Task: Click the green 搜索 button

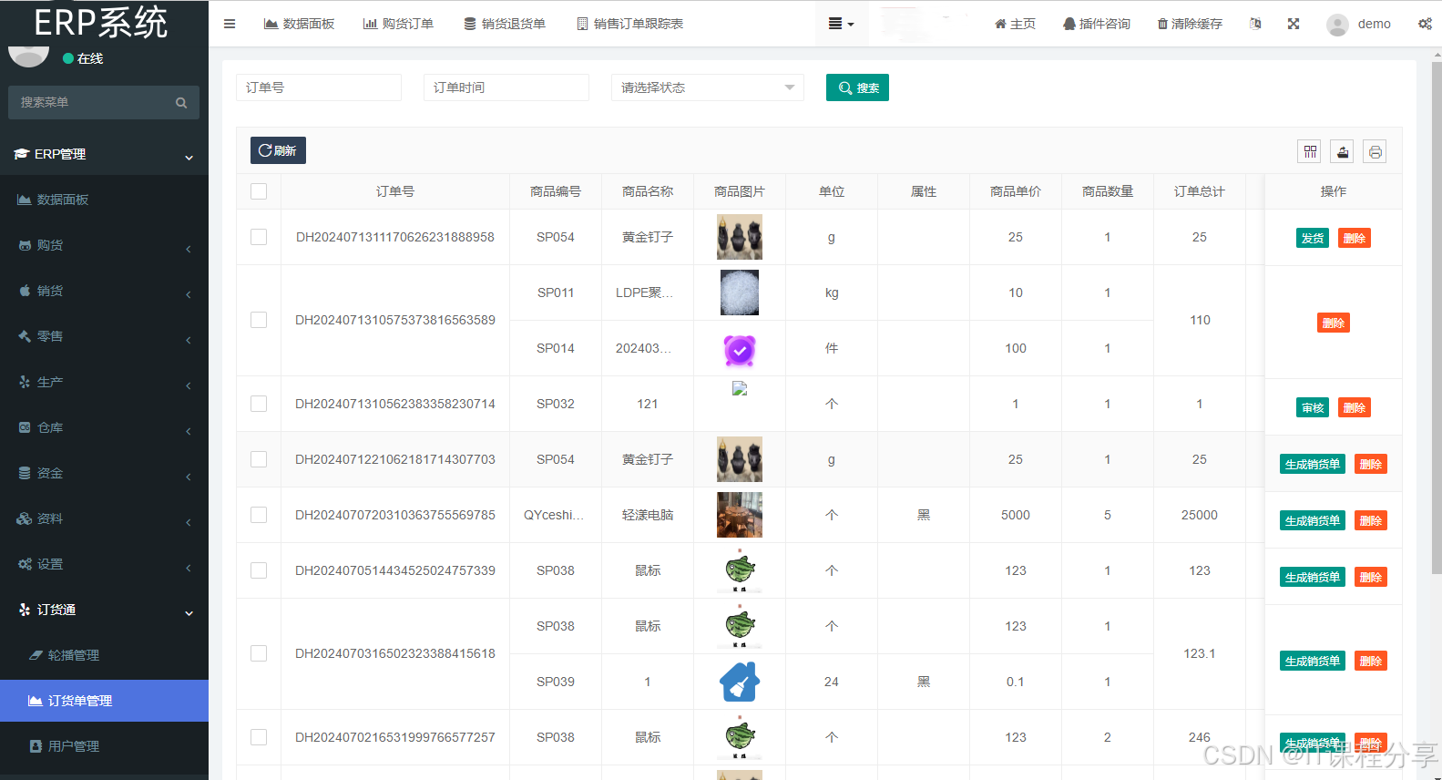Action: click(856, 87)
